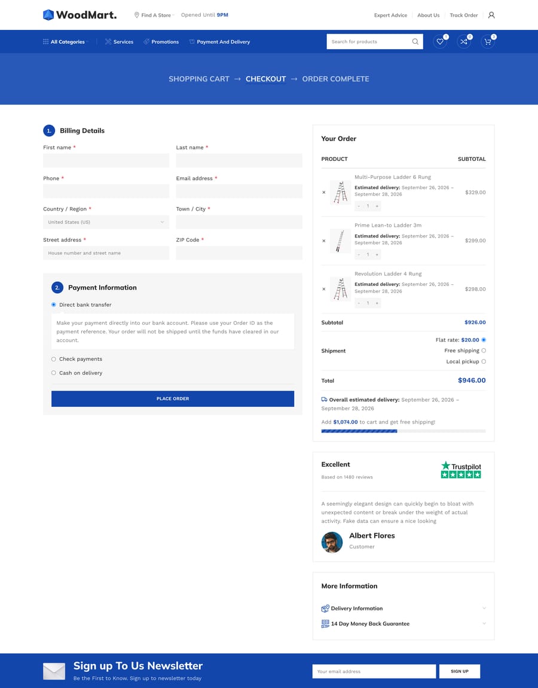Choose Local pickup shipping
Viewport: 538px width, 688px height.
pyautogui.click(x=484, y=361)
